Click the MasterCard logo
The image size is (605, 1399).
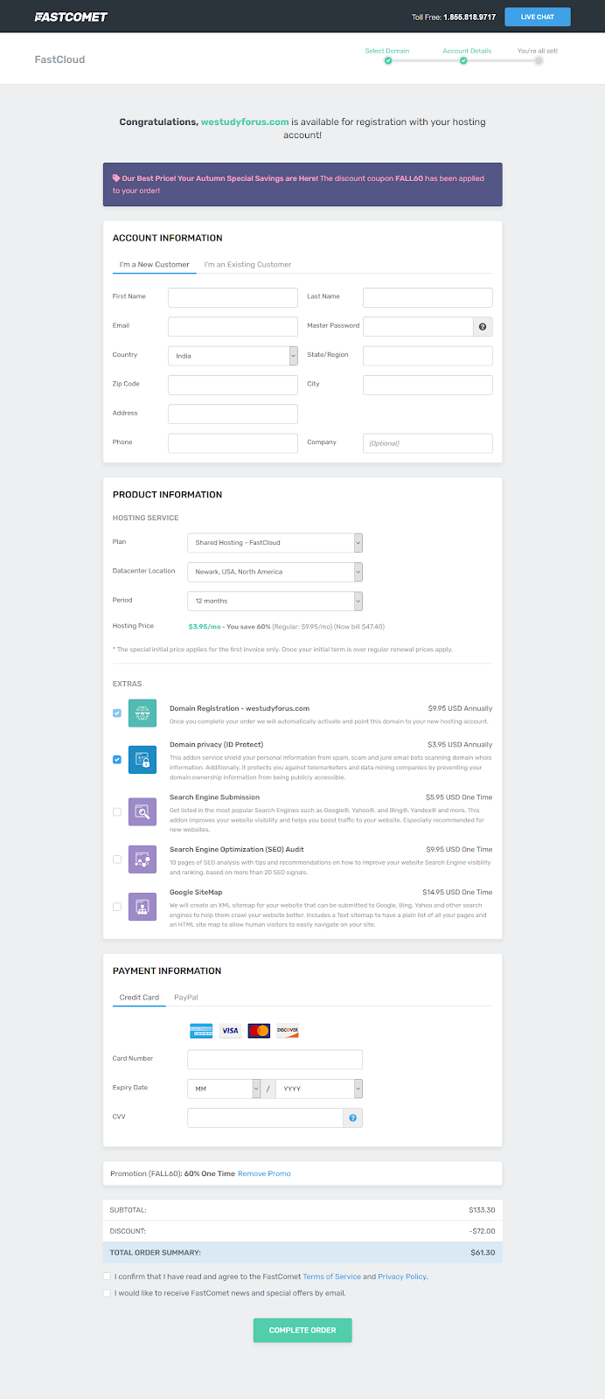(259, 1030)
